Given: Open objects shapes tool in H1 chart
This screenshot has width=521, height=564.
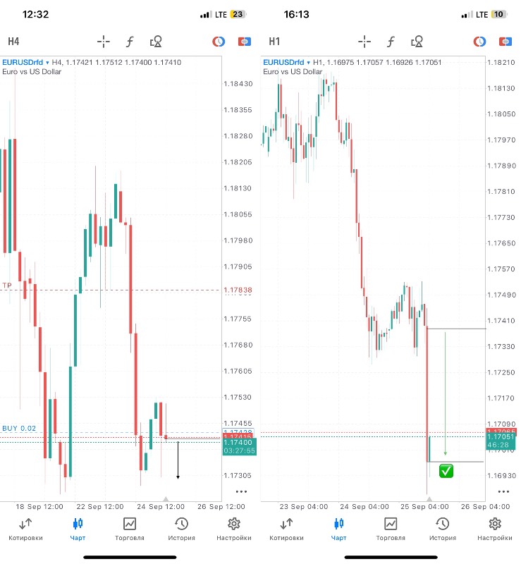Looking at the screenshot, I should click(x=417, y=41).
